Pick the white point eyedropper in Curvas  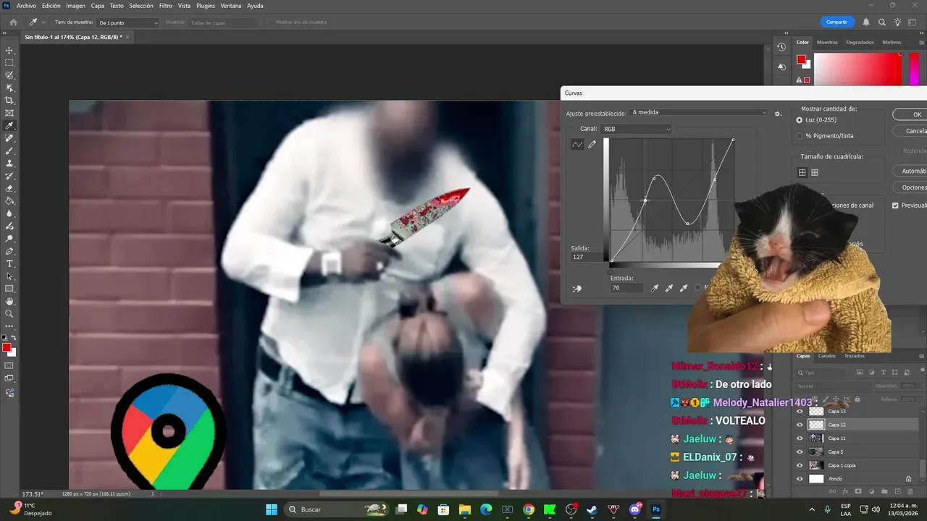[684, 288]
